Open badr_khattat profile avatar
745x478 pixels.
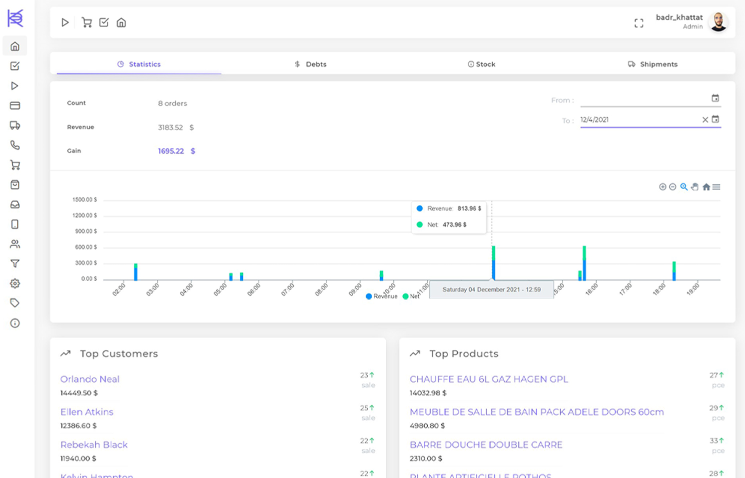pos(719,22)
